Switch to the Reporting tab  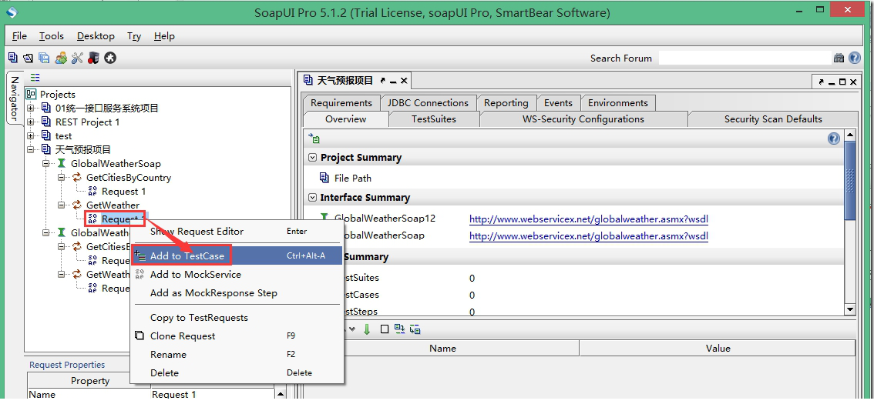pos(506,103)
